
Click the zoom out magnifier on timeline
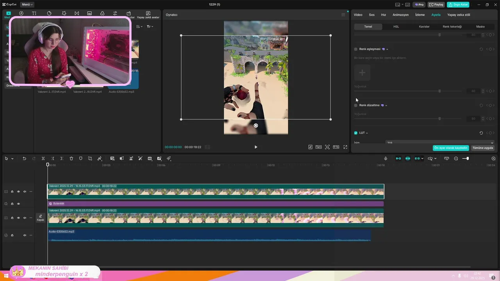click(456, 158)
